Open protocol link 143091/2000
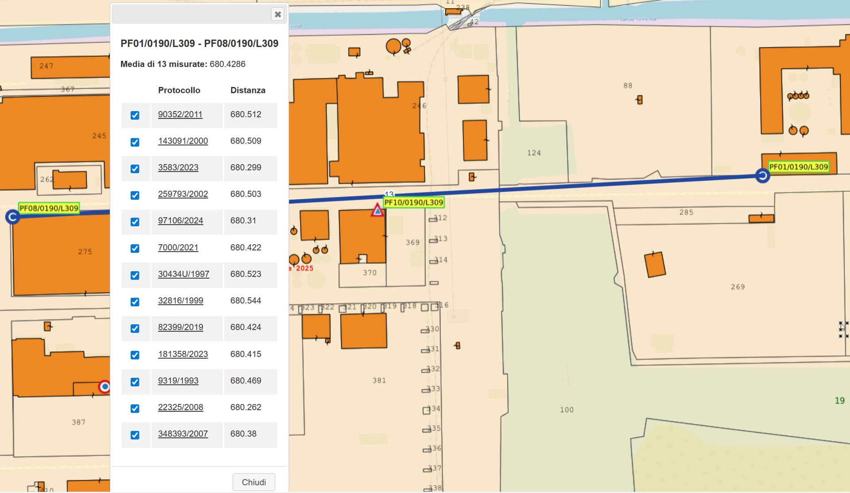The image size is (850, 493). coord(183,141)
